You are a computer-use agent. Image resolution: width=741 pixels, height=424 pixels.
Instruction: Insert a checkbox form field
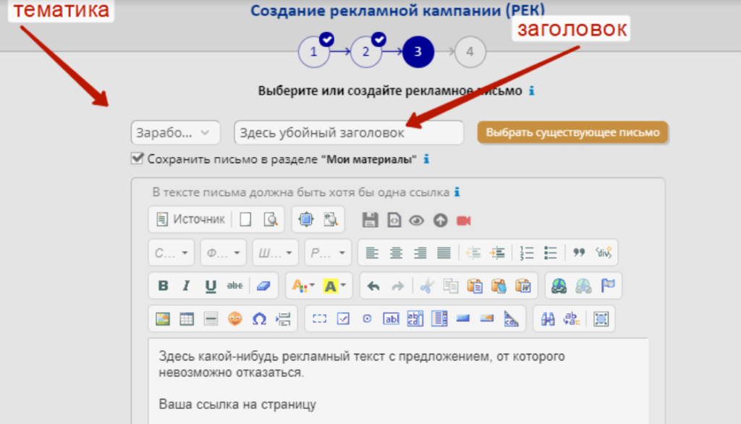tap(343, 319)
